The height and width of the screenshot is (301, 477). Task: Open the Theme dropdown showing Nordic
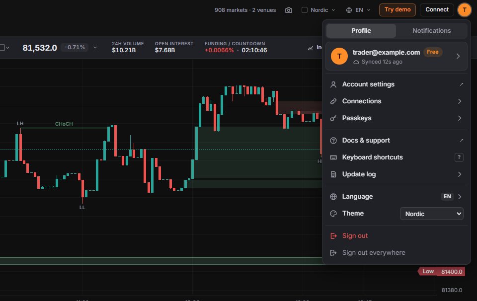click(431, 214)
